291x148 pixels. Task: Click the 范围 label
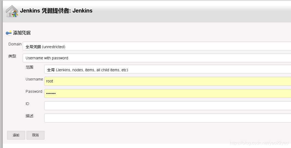pyautogui.click(x=29, y=67)
